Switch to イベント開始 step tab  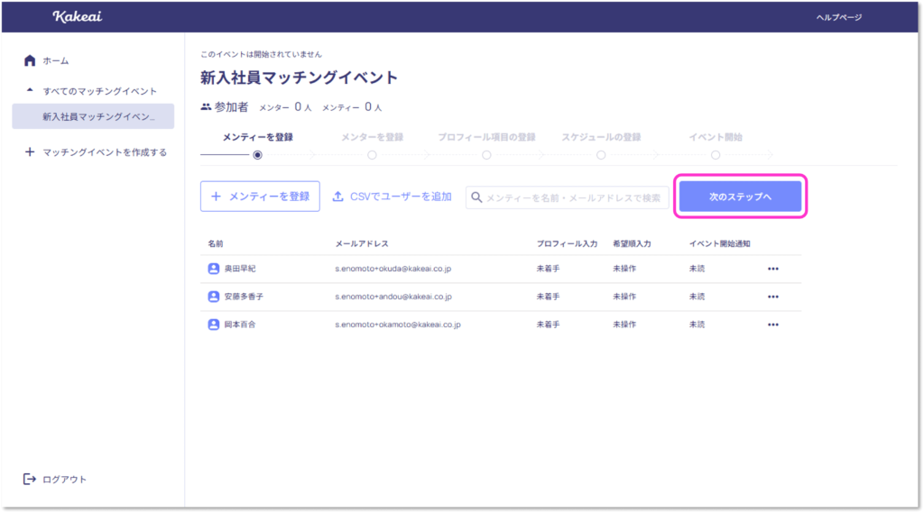coord(716,137)
